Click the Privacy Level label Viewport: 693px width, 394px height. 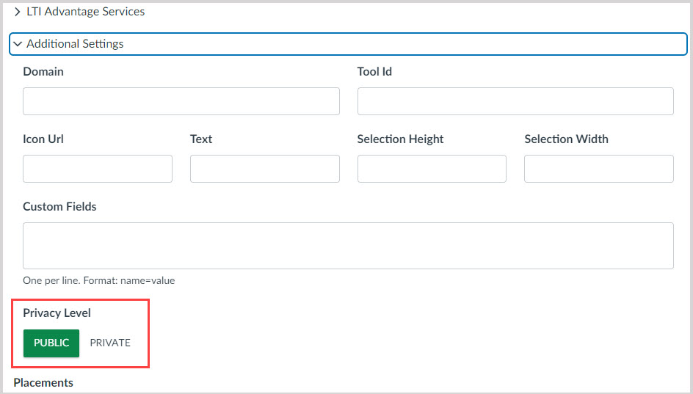(x=57, y=313)
